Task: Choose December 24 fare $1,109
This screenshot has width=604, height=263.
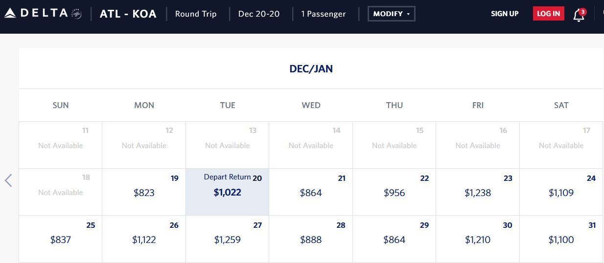Action: point(561,192)
